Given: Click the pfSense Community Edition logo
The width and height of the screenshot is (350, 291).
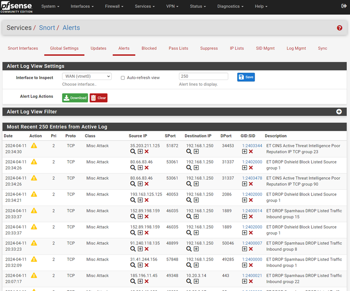Looking at the screenshot, I should click(x=17, y=7).
